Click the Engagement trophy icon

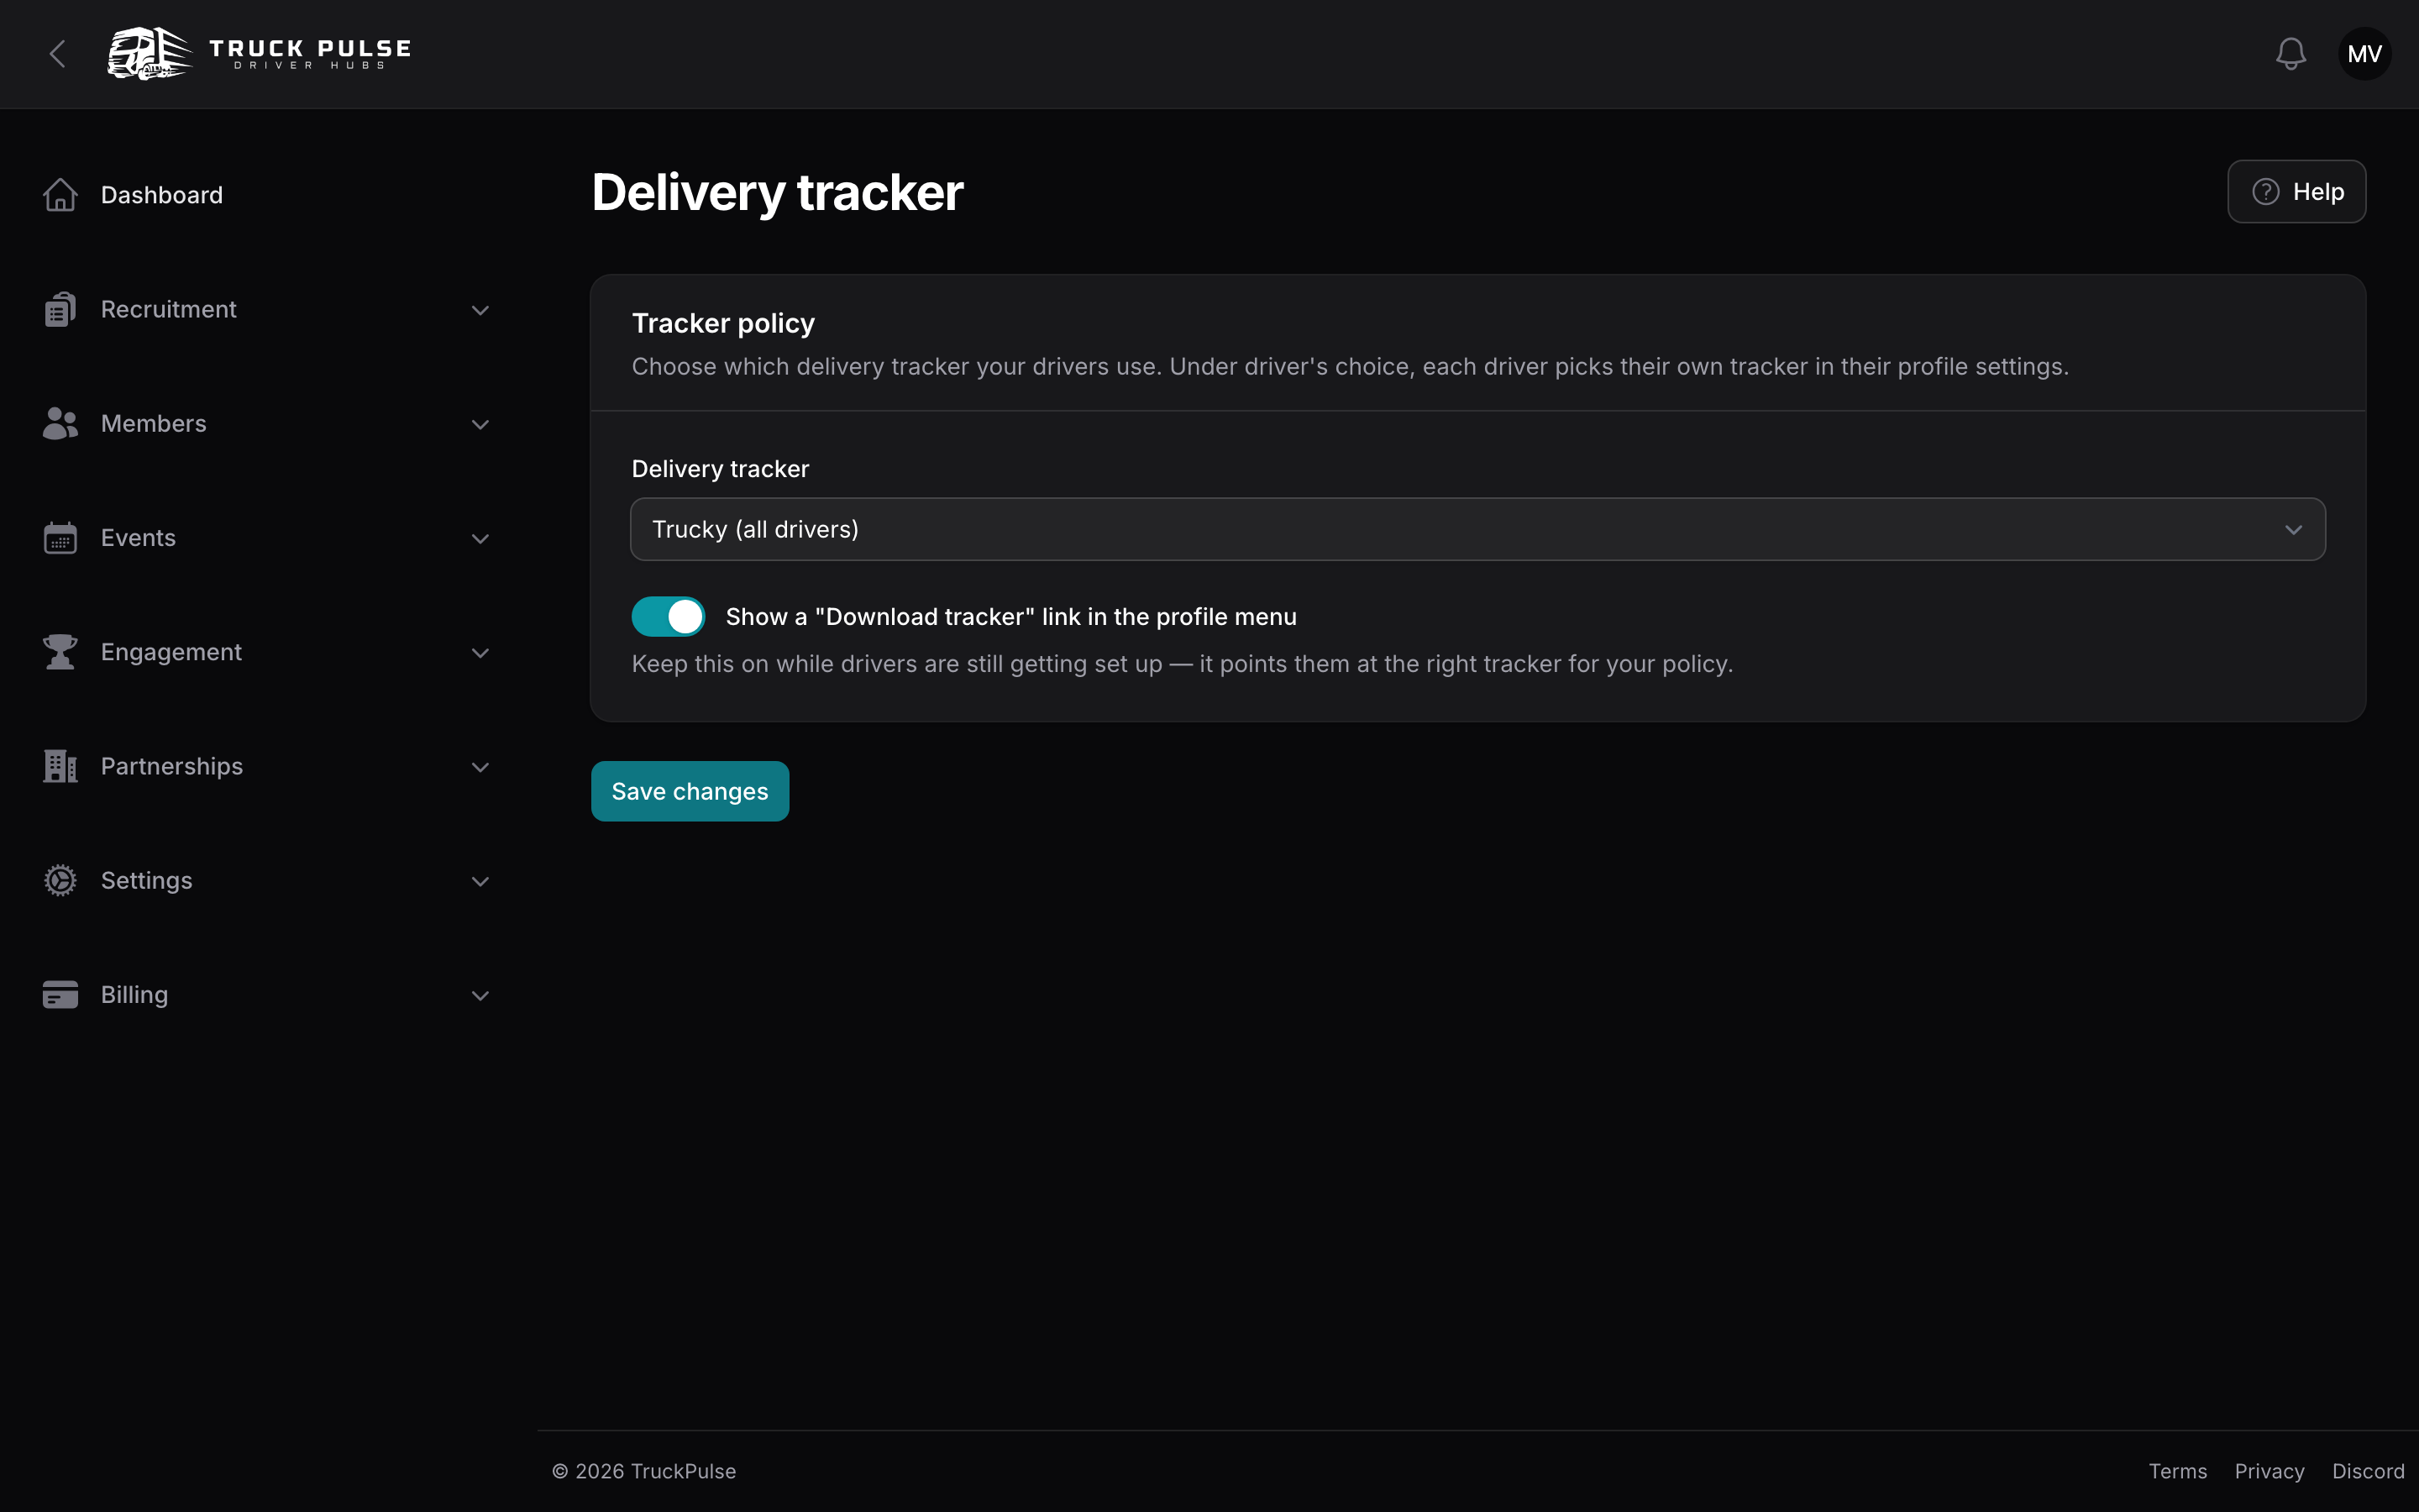point(60,652)
